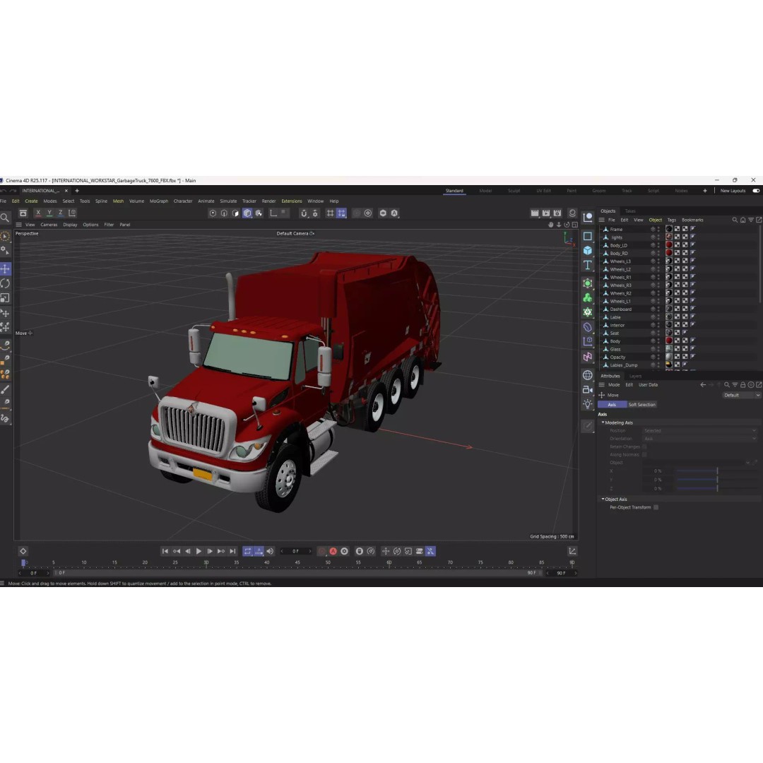The width and height of the screenshot is (763, 763).
Task: Switch to Edges mode icon
Action: tap(225, 213)
